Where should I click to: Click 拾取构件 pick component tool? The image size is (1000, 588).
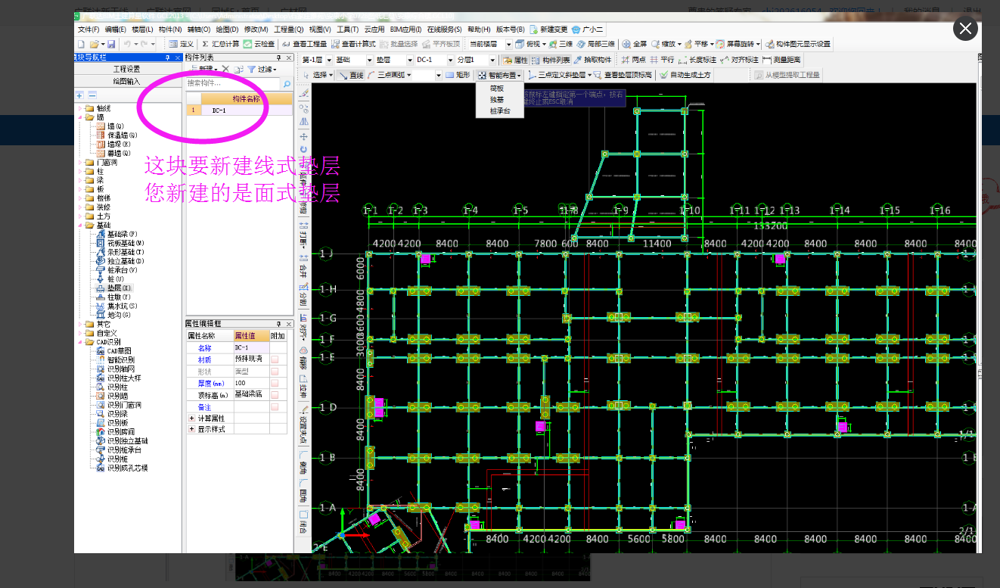click(592, 59)
